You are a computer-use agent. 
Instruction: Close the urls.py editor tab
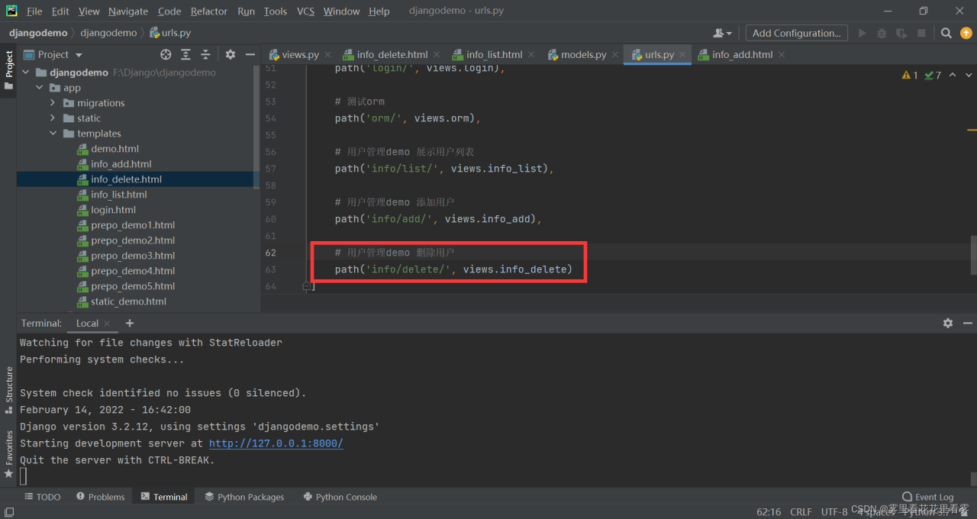tap(683, 54)
